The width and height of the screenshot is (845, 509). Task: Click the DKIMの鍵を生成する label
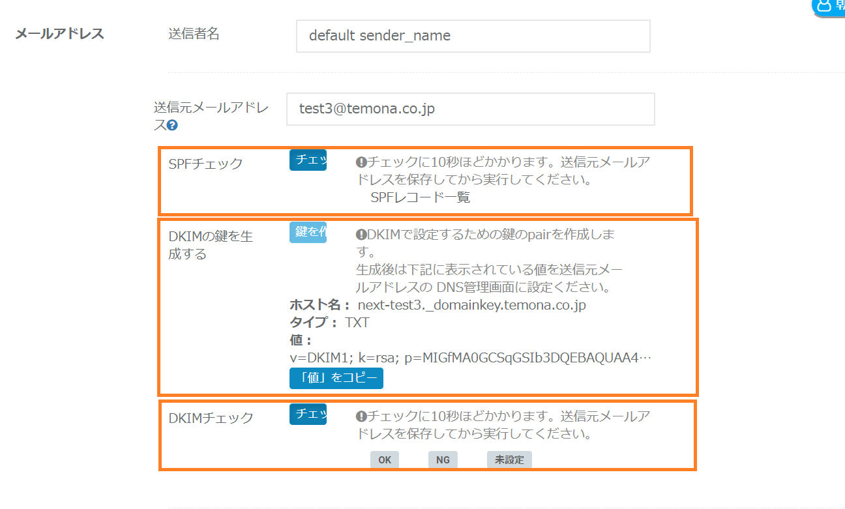click(x=211, y=245)
